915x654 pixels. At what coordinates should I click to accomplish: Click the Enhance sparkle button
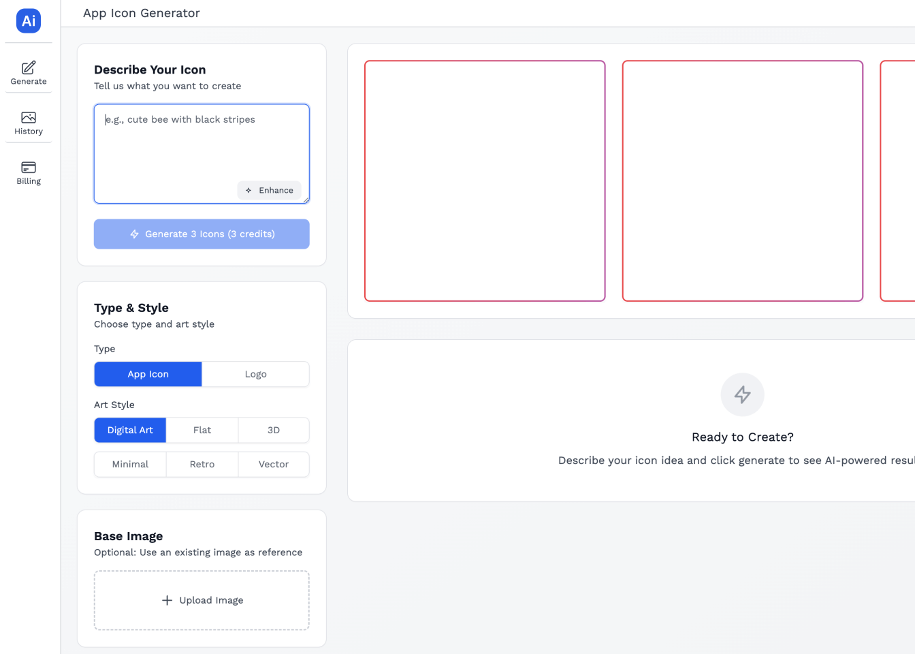click(270, 190)
